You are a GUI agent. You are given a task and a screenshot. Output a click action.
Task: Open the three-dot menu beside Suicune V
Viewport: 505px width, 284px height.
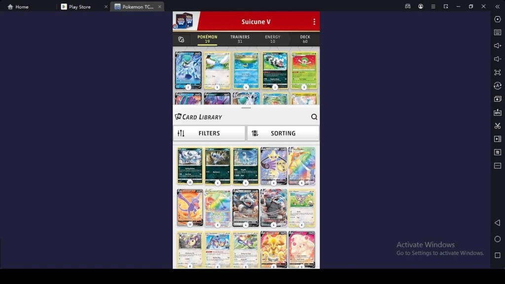click(x=314, y=21)
